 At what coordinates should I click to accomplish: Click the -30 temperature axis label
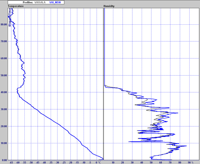pos(57,162)
